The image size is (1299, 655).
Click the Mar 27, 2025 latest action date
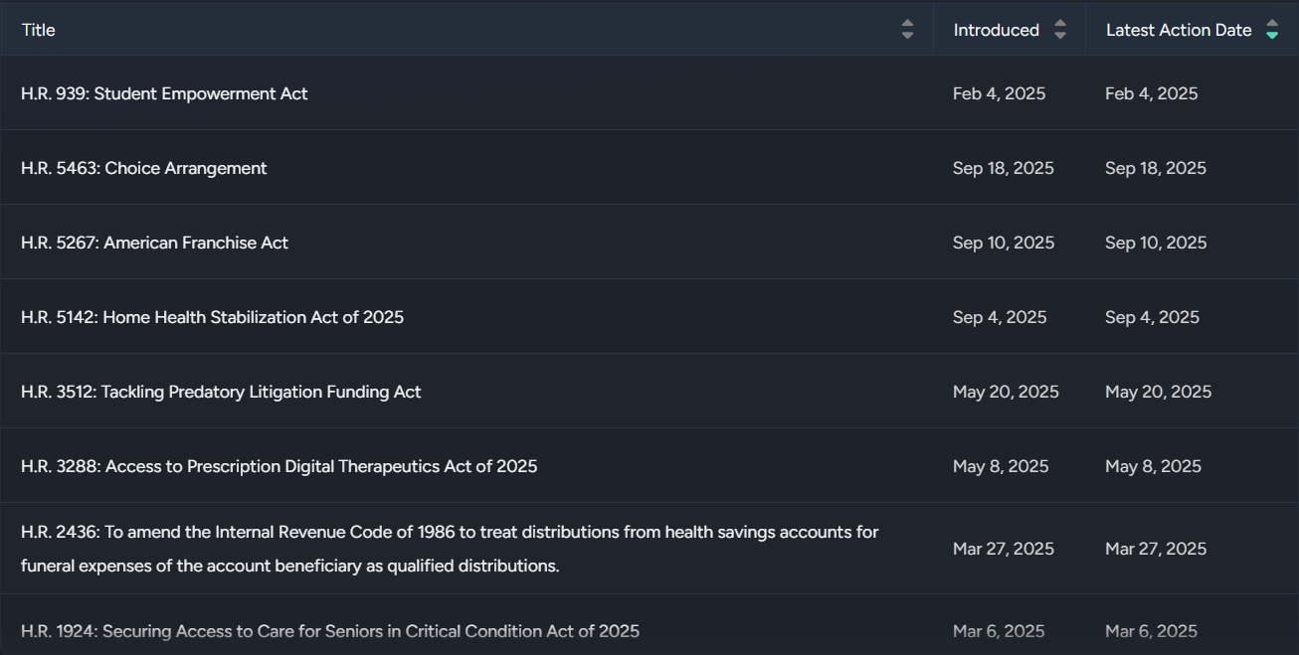coord(1155,549)
